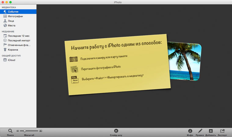Select События text in the sidebar
232x137 pixels.
[13, 12]
